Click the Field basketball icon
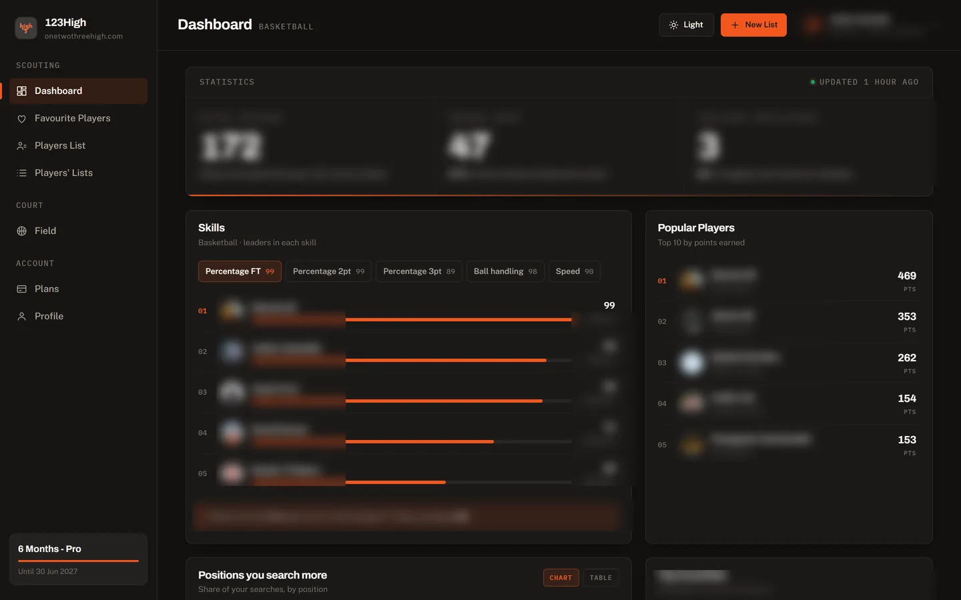The width and height of the screenshot is (961, 600). pos(21,231)
